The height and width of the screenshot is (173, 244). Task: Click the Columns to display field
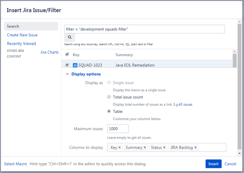point(166,147)
